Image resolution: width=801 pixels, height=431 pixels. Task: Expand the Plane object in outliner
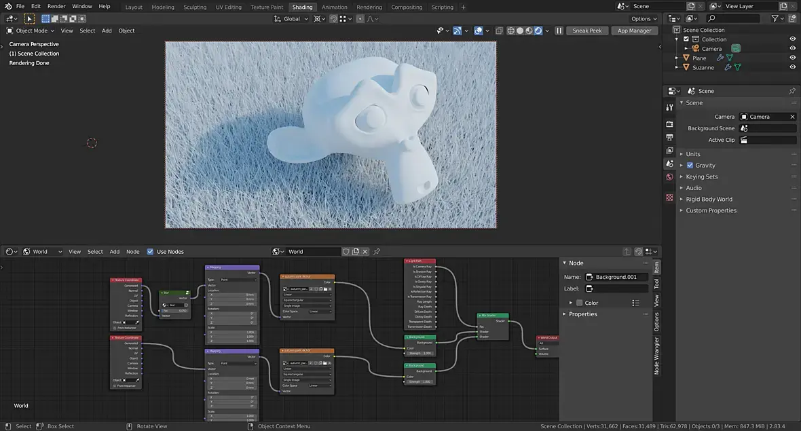[x=677, y=58]
